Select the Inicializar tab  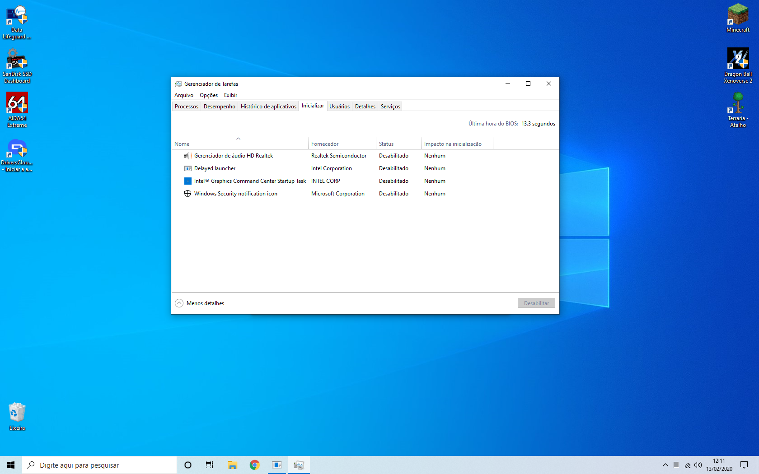[313, 106]
